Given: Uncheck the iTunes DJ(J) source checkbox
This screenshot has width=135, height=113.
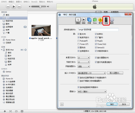Looking at the screenshot, I should (x=96, y=44).
